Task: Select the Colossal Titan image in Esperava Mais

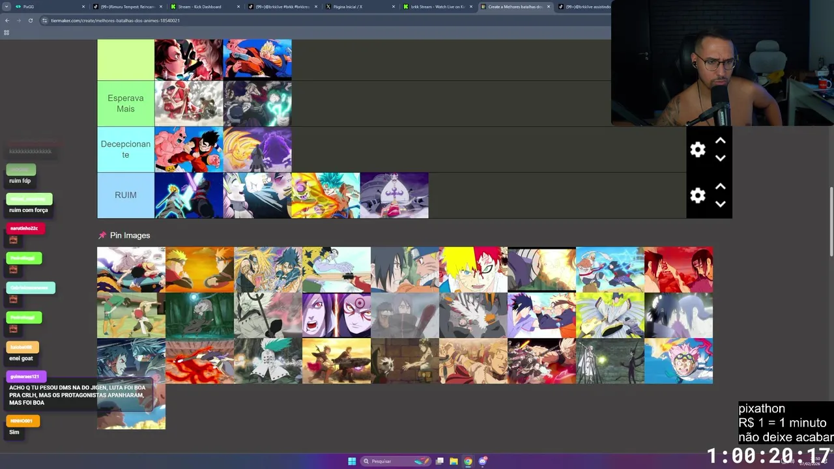Action: [189, 104]
